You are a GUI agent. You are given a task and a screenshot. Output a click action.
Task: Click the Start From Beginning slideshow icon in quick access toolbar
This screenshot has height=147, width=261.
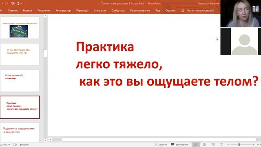[13, 4]
